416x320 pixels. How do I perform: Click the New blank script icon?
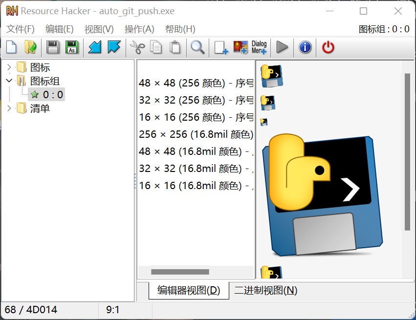[x=11, y=47]
